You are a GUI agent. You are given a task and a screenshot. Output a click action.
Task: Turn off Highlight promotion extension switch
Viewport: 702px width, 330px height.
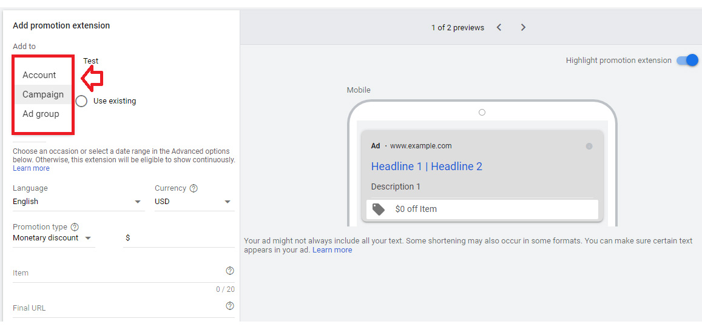coord(687,61)
